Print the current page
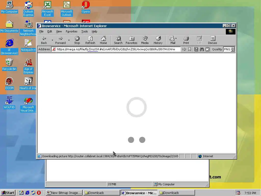 click(x=186, y=40)
